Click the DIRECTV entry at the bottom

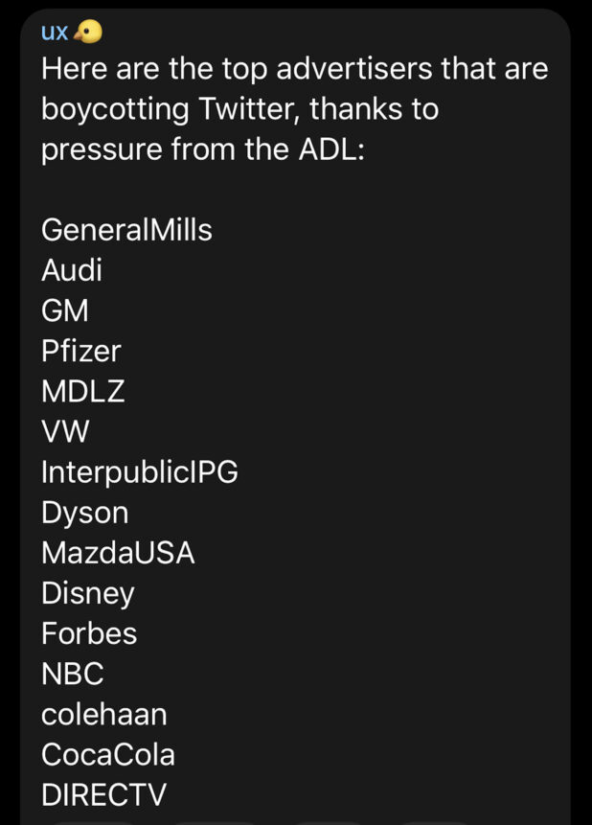(103, 794)
